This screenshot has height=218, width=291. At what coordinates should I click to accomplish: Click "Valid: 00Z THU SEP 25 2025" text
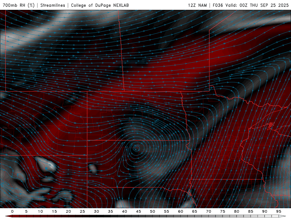coord(257,5)
